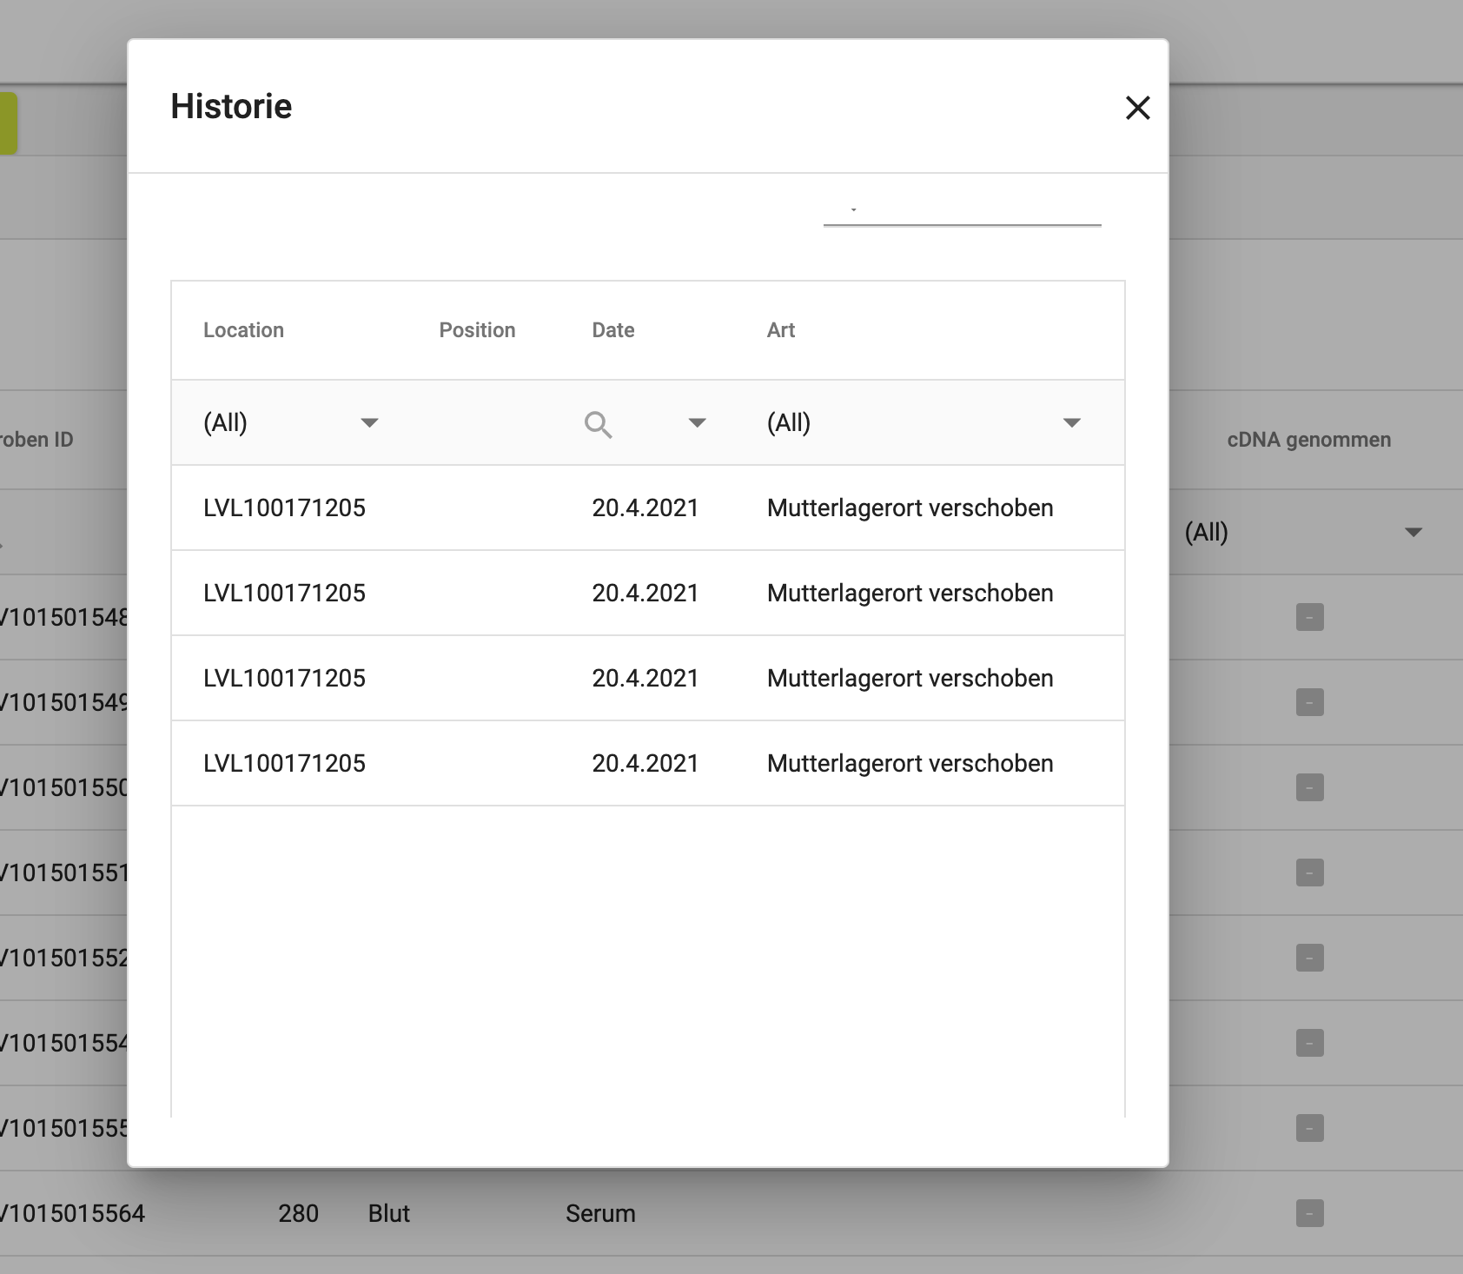Close the Historie dialog with the X
Image resolution: width=1463 pixels, height=1274 pixels.
(x=1137, y=108)
